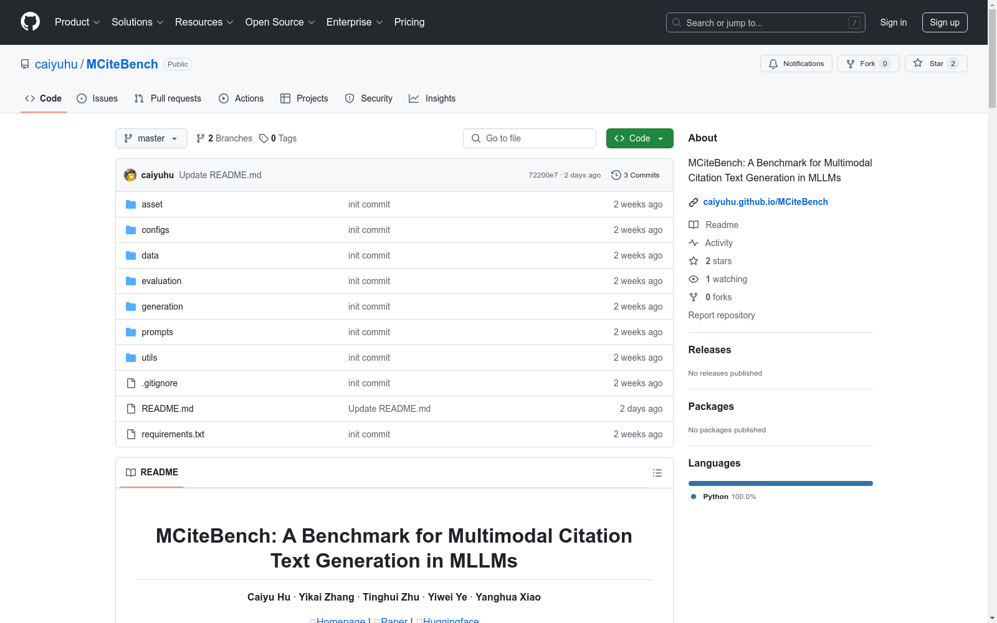Open the utils folder icon
Viewport: 997px width, 623px height.
[x=131, y=358]
